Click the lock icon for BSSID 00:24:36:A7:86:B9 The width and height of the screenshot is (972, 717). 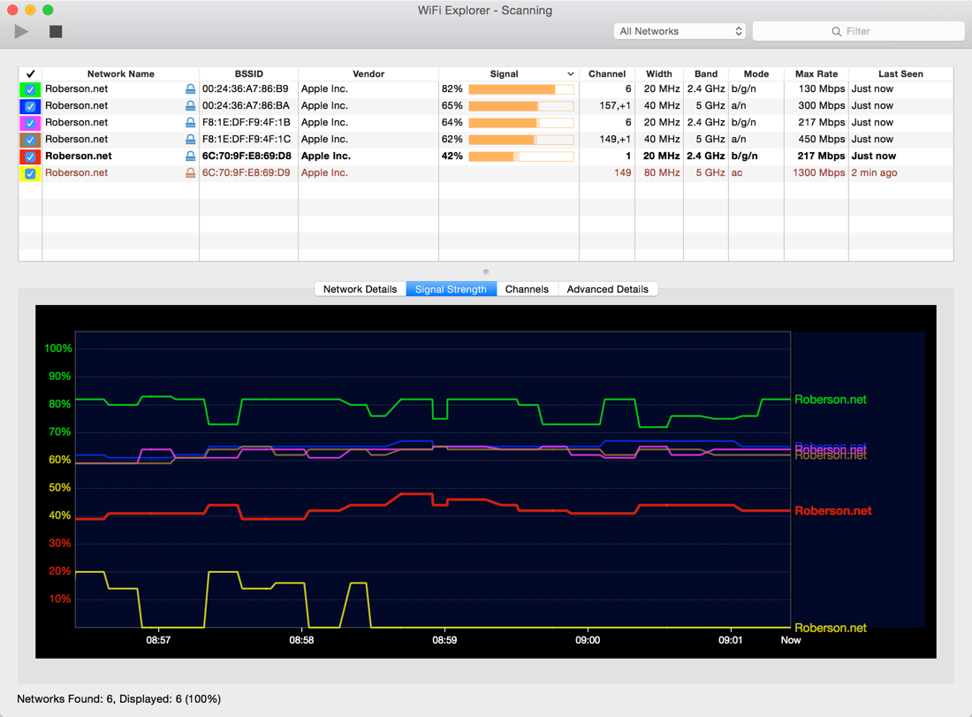190,89
